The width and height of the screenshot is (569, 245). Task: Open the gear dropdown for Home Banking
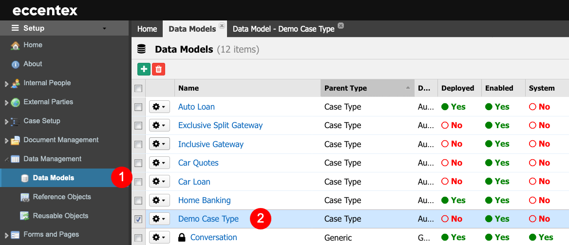click(x=159, y=200)
